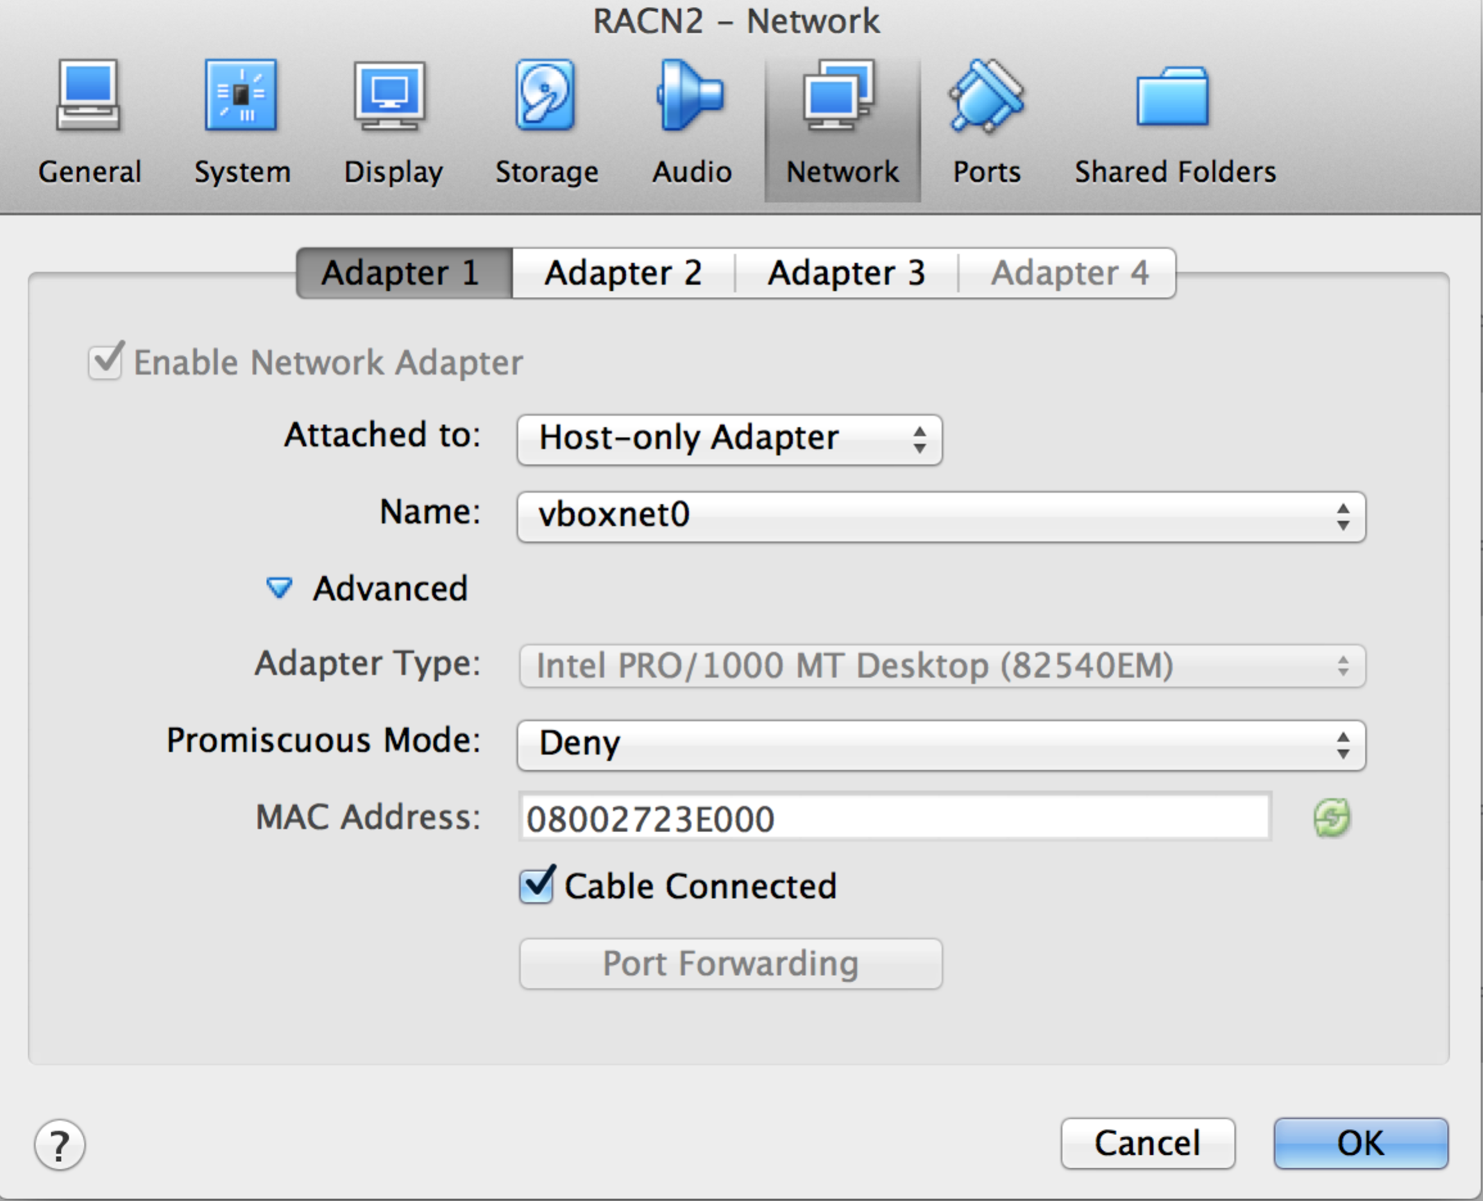Click the Cancel button
1483x1201 pixels.
click(x=1148, y=1143)
